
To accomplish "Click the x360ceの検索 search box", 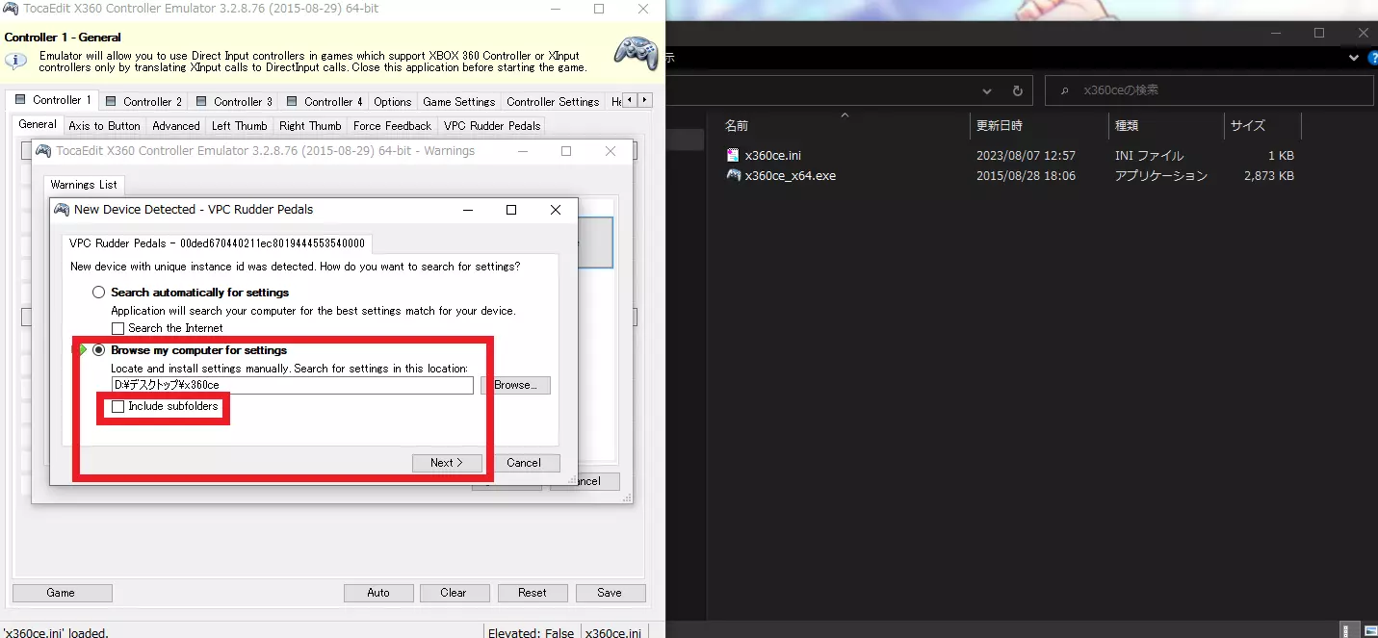I will pos(1209,90).
